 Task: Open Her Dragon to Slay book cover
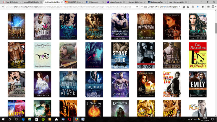[x=172, y=26]
